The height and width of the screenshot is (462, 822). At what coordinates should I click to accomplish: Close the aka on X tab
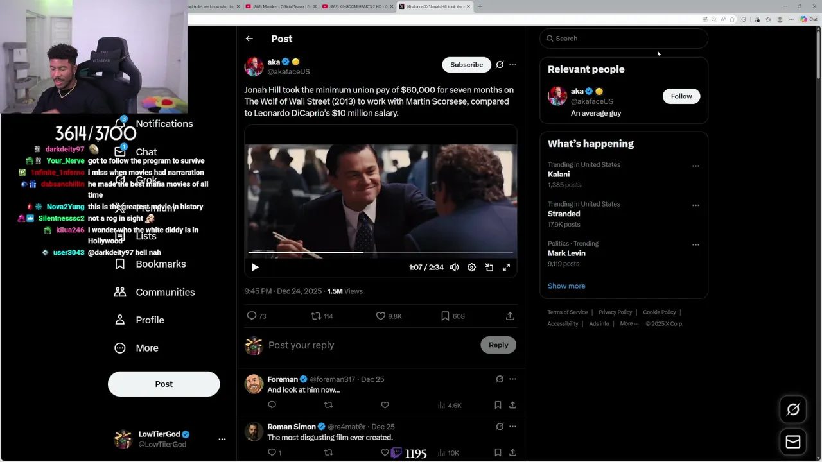468,6
